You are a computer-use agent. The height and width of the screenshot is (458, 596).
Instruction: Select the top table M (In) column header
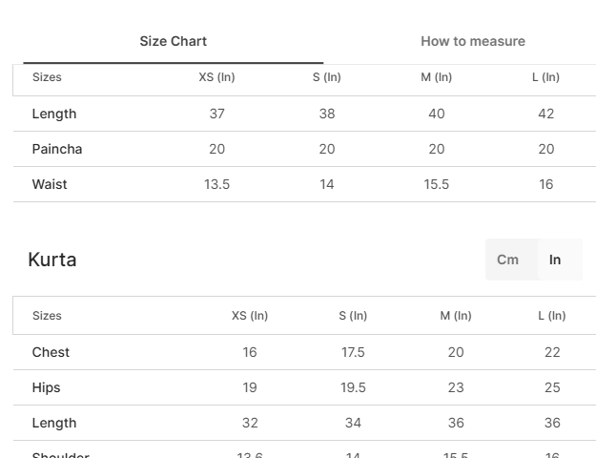[x=437, y=77]
